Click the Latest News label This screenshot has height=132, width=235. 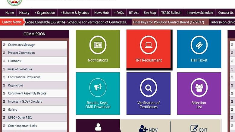12,22
